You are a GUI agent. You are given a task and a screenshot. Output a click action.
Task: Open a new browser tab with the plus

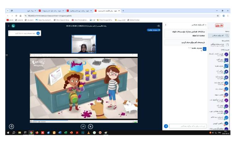[x=123, y=10]
